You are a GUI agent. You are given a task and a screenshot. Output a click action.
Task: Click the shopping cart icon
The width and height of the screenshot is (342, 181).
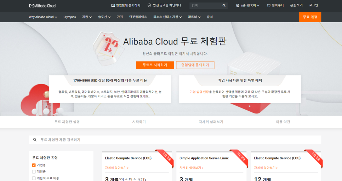pos(268,6)
